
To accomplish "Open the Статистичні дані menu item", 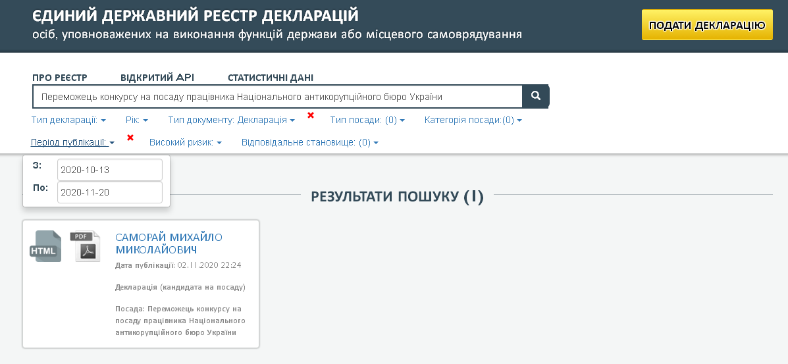I will [x=271, y=78].
